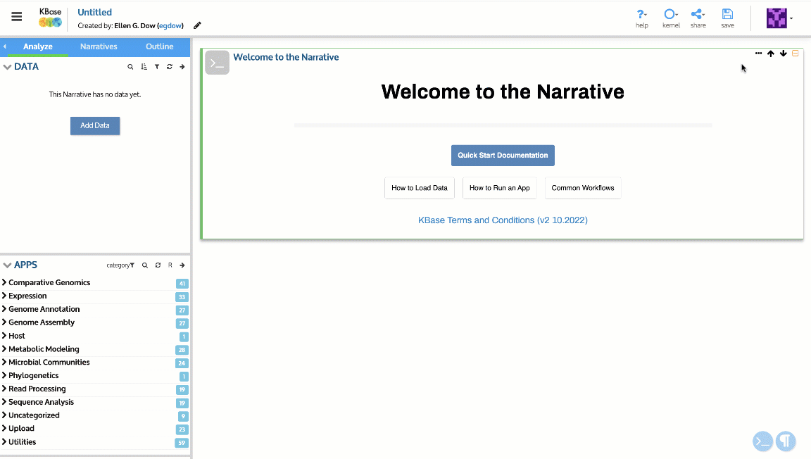
Task: Open the kernel menu
Action: [x=671, y=18]
